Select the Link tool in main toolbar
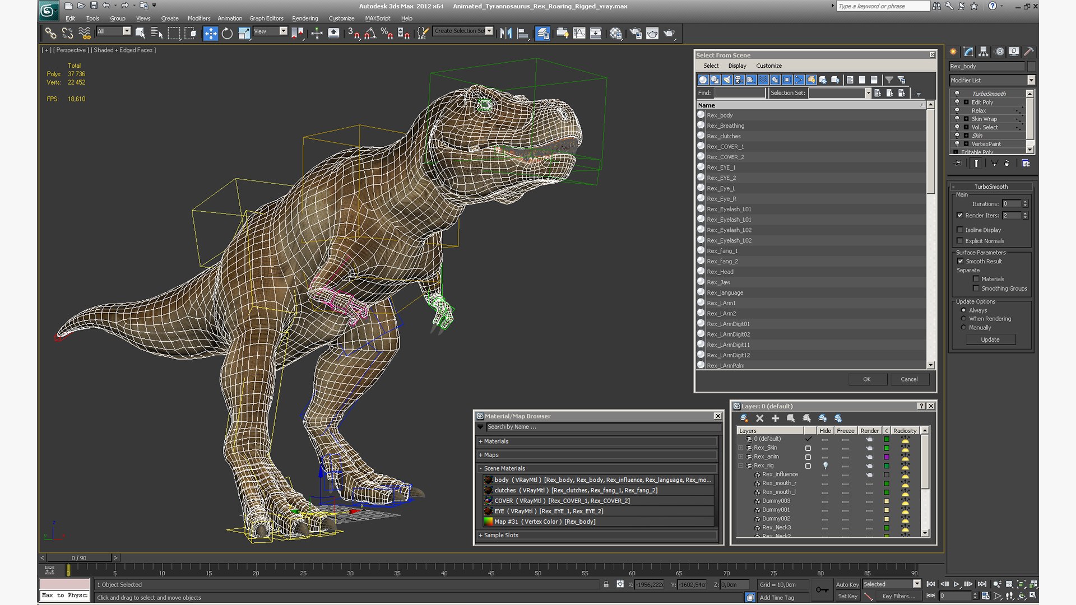The width and height of the screenshot is (1076, 605). (x=50, y=33)
